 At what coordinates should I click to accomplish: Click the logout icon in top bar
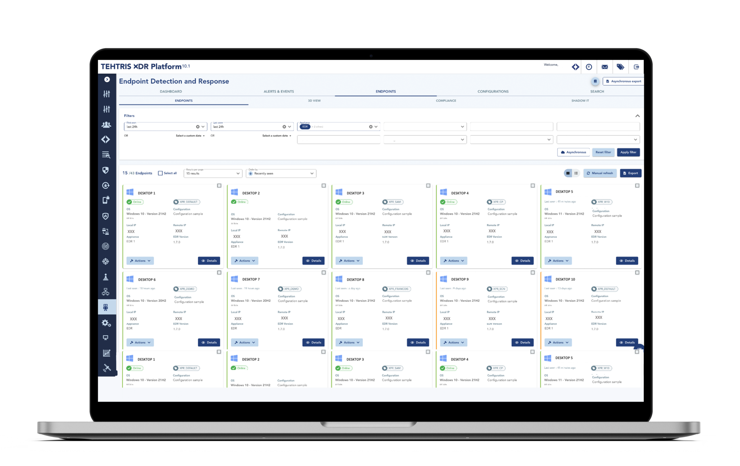pos(636,67)
